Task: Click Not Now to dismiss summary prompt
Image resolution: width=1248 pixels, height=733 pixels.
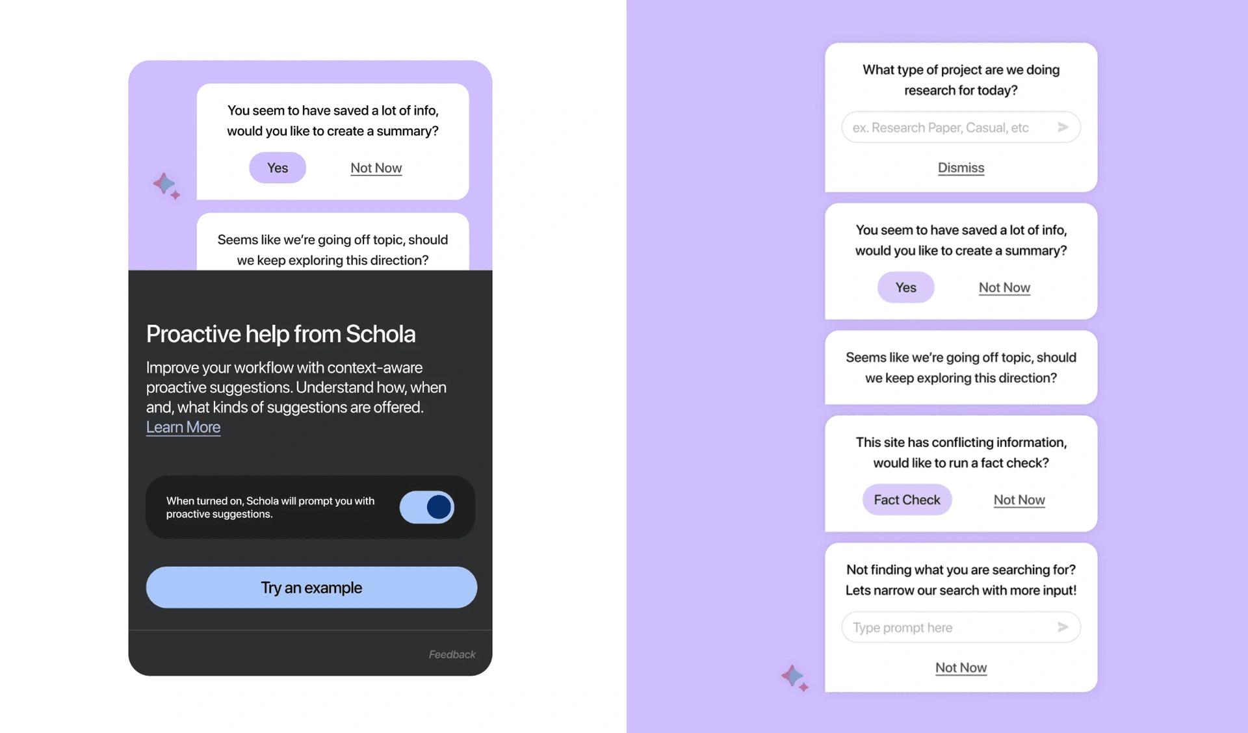Action: point(1004,286)
